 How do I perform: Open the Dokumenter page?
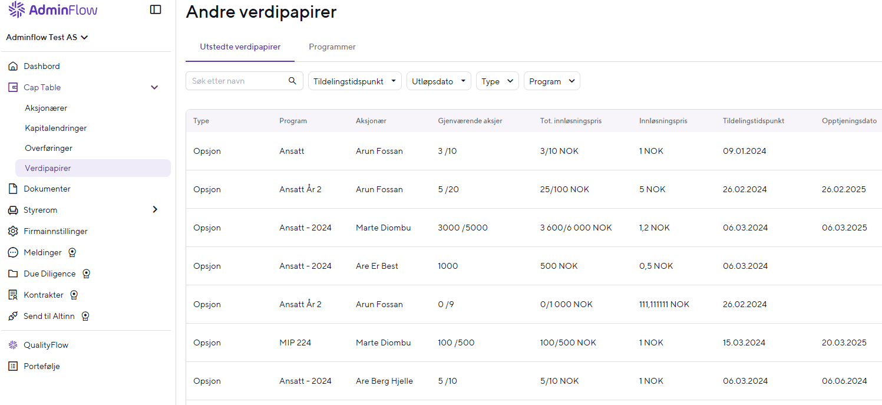tap(47, 189)
